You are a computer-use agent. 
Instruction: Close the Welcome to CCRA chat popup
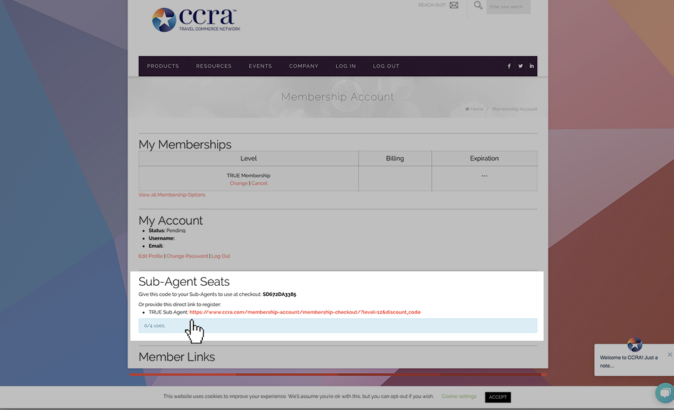pos(670,354)
